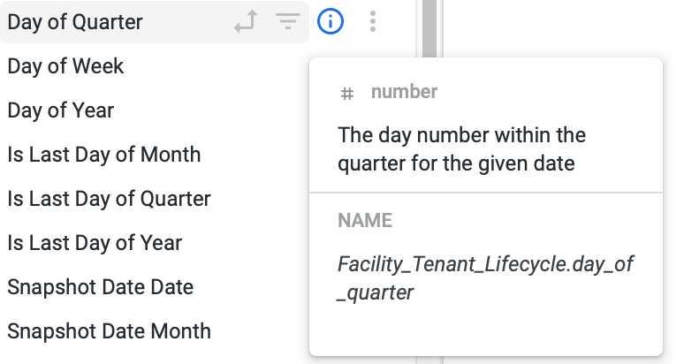
Task: Pick the Is Last Day of Quarter field
Action: (x=109, y=199)
